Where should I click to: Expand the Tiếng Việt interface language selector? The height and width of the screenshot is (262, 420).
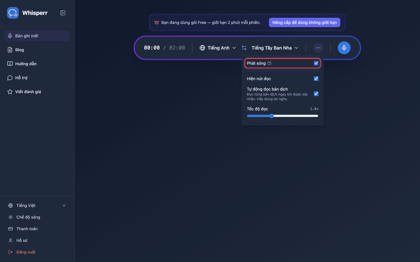[x=37, y=206]
